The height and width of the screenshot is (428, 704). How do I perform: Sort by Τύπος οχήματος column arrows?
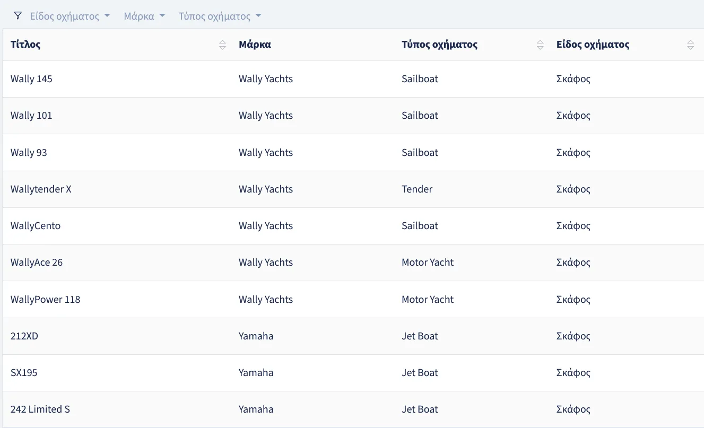[x=540, y=45]
